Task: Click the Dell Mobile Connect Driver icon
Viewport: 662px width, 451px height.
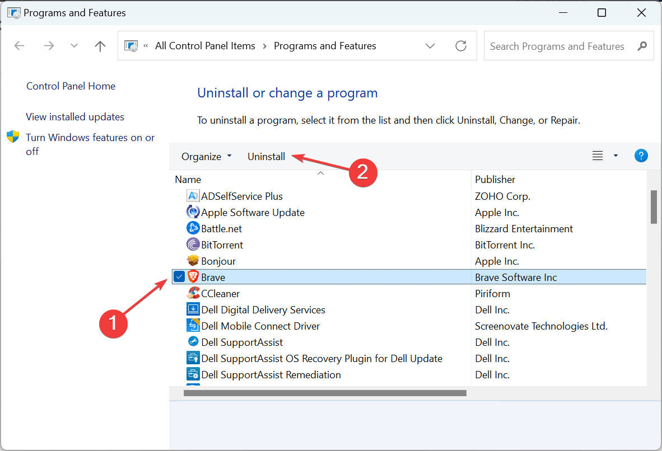Action: [x=193, y=326]
